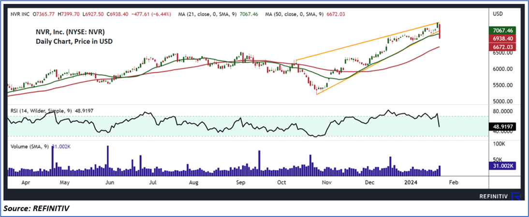Click the red 6938.40 price axis tag

pos(503,38)
